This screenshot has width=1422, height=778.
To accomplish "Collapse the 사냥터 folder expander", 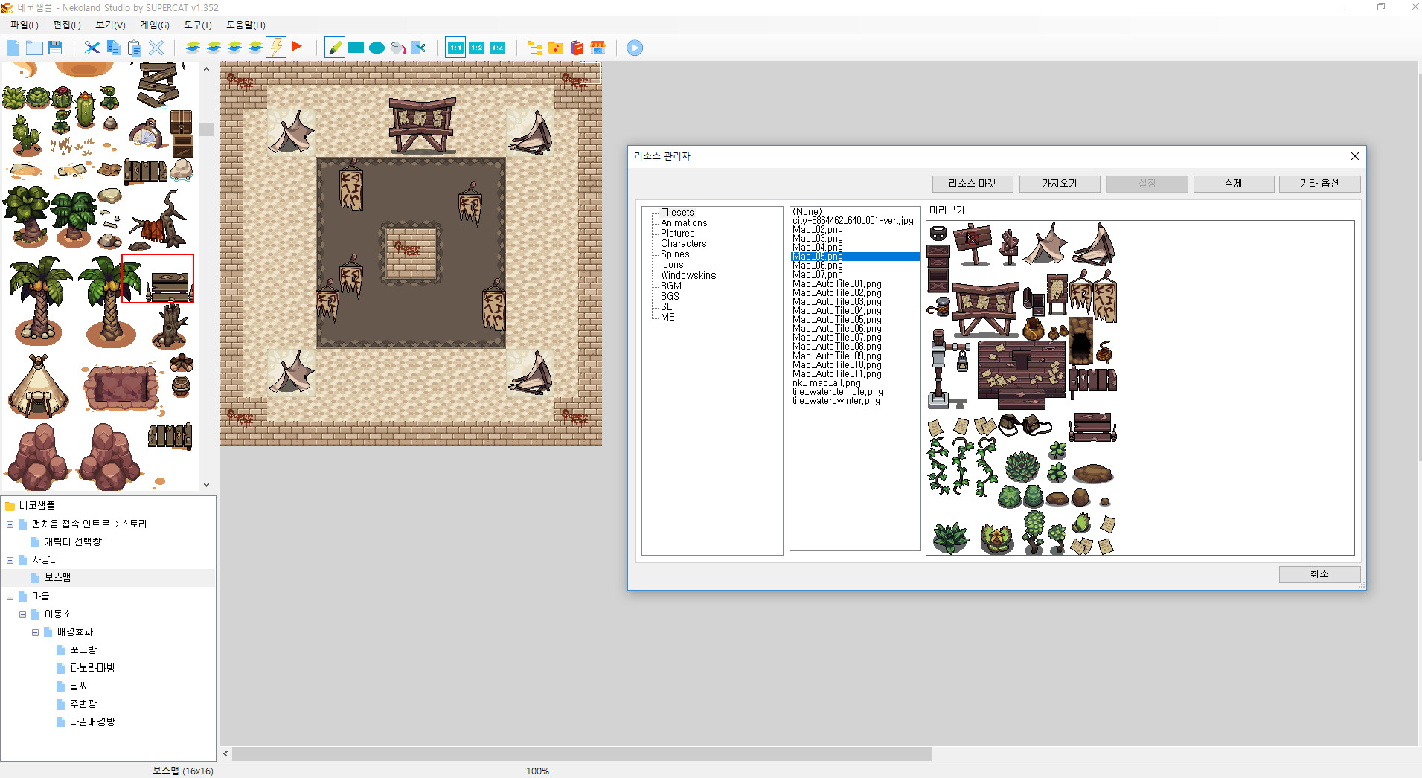I will click(10, 559).
